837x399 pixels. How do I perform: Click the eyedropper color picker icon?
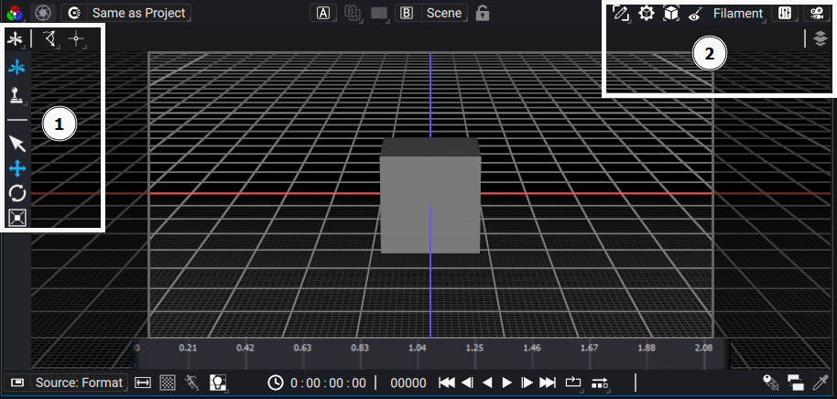click(820, 383)
